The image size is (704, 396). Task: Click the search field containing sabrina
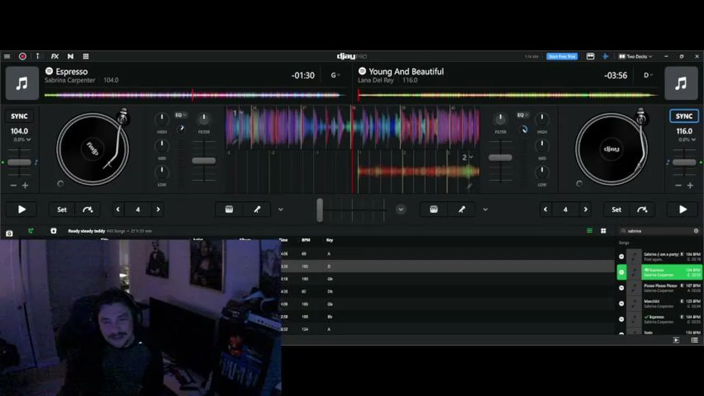pos(659,231)
